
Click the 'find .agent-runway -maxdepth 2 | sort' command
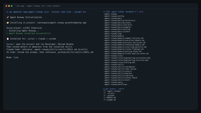(123, 12)
